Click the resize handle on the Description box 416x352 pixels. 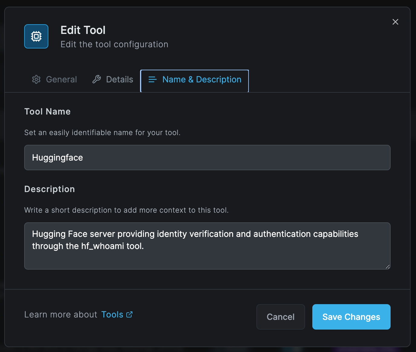pos(387,267)
